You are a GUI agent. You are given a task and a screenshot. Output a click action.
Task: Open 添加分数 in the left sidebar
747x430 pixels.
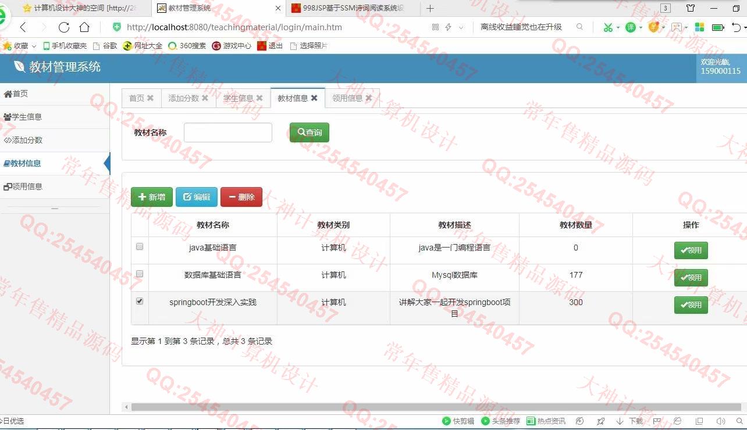[55, 140]
